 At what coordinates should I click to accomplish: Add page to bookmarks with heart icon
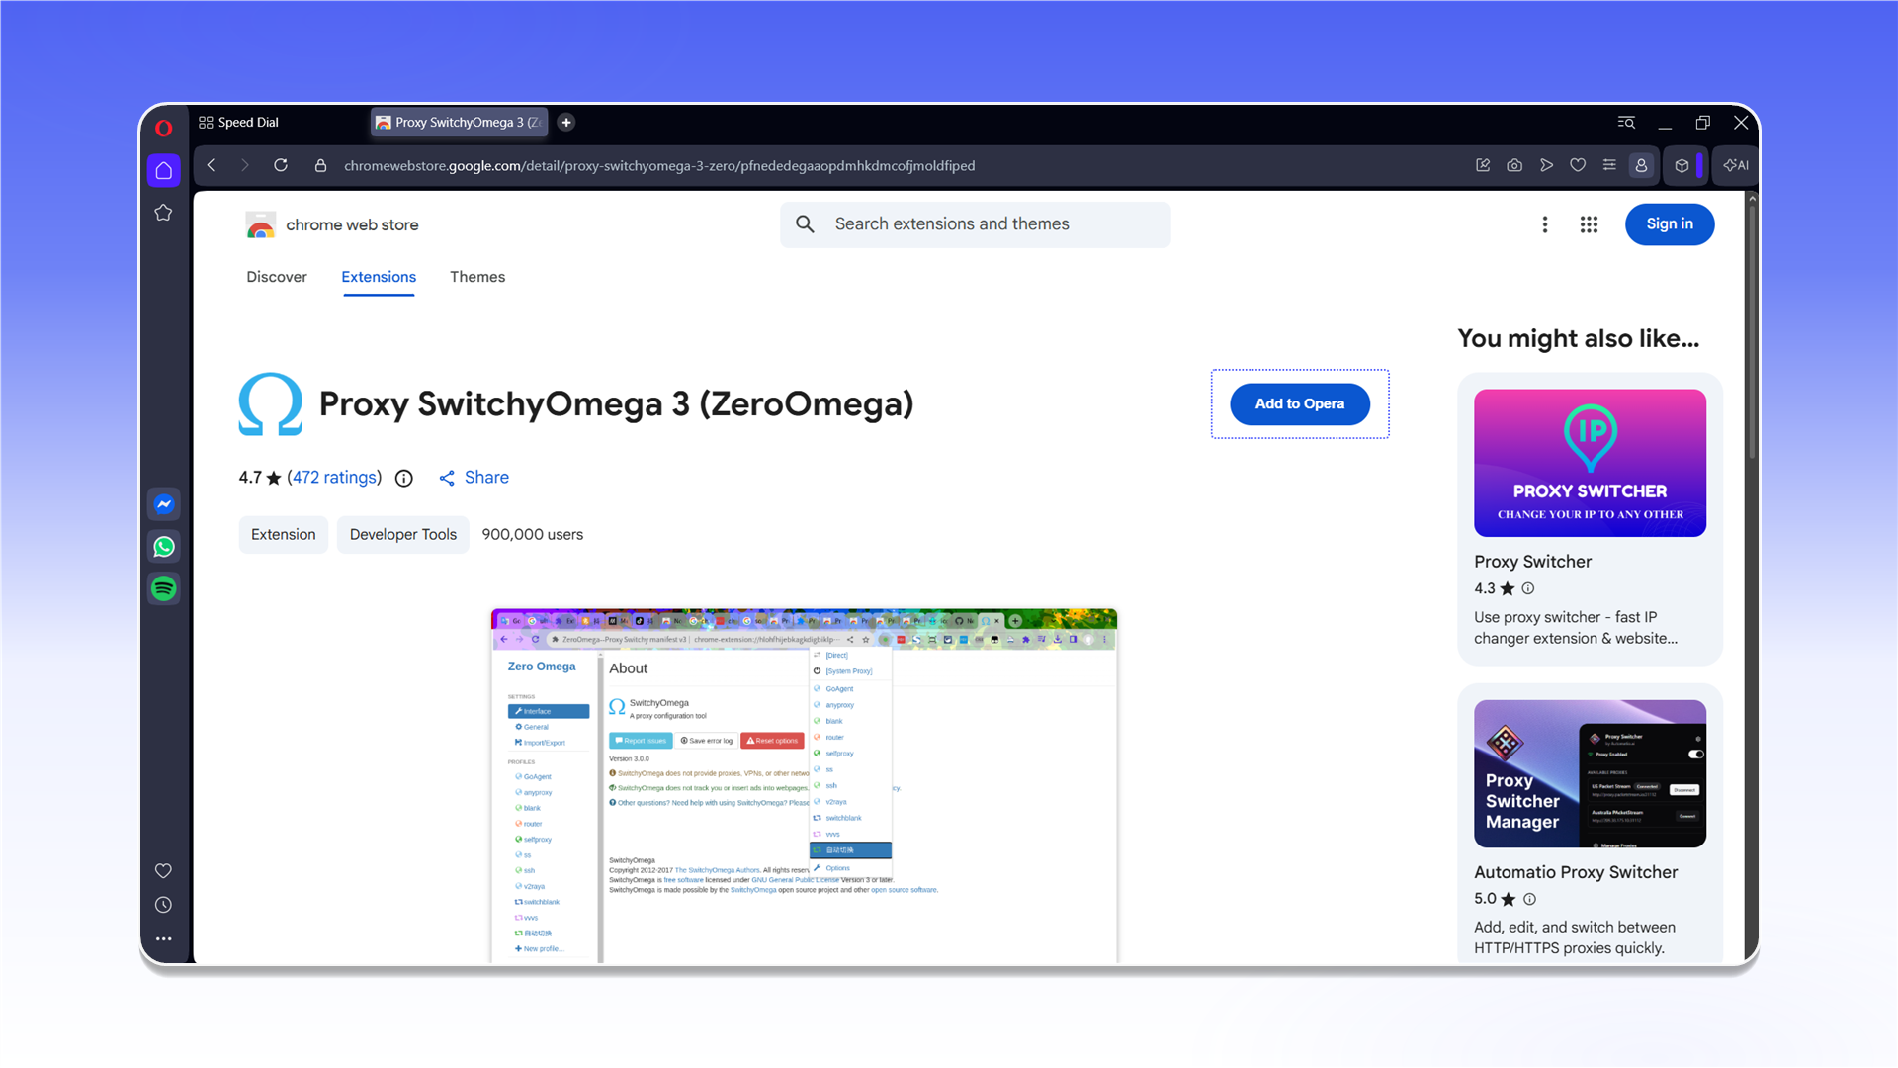click(1578, 165)
